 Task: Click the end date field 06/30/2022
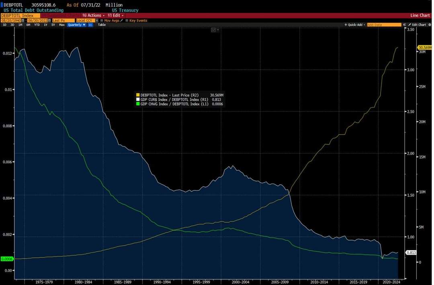[x=37, y=20]
